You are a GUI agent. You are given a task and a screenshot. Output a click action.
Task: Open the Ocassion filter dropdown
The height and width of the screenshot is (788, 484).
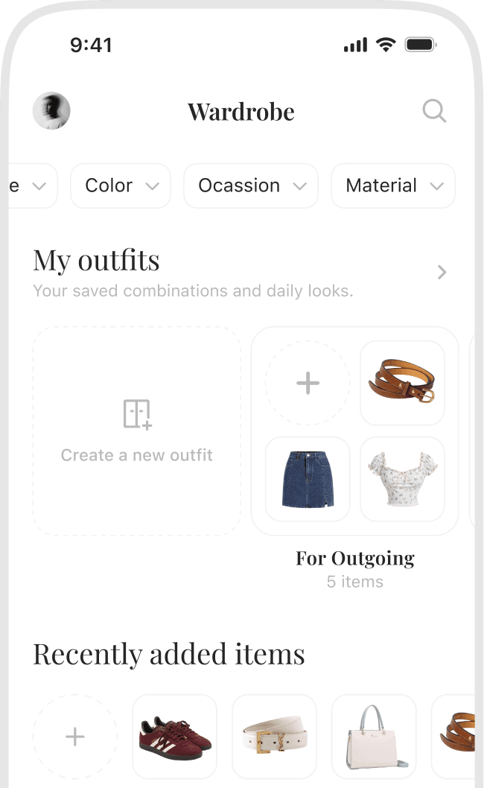tap(250, 185)
